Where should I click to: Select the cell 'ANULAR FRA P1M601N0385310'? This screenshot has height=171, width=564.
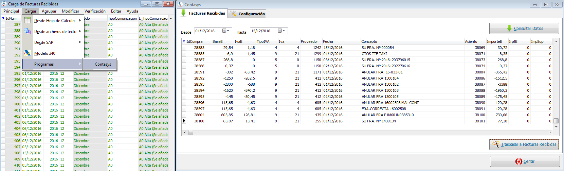pos(412,115)
